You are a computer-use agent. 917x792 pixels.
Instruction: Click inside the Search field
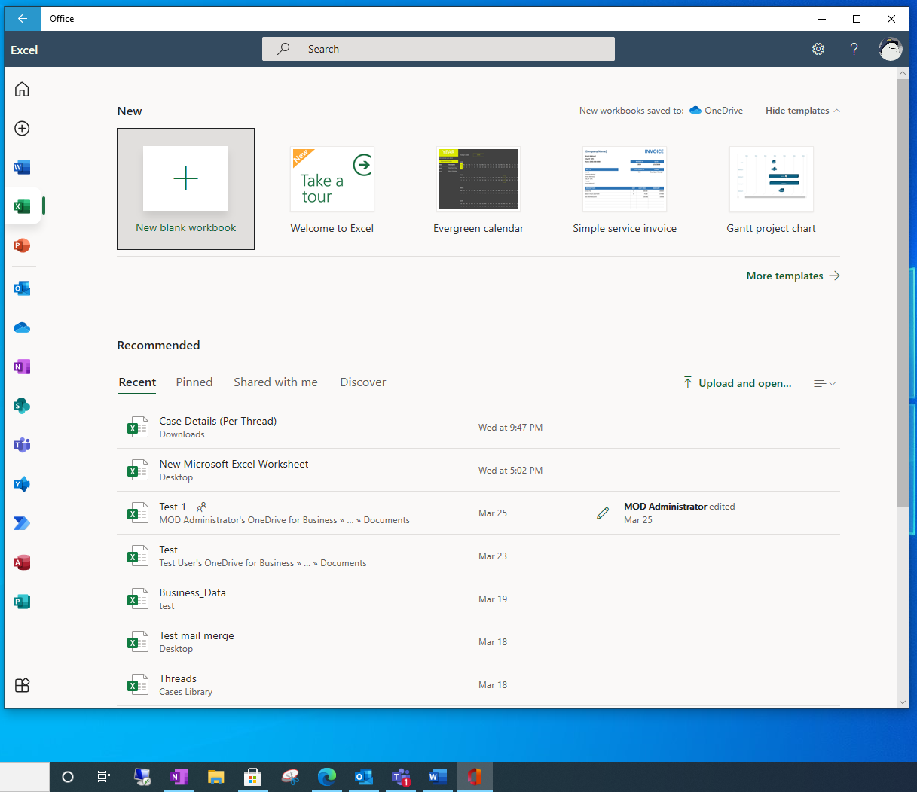(x=439, y=48)
